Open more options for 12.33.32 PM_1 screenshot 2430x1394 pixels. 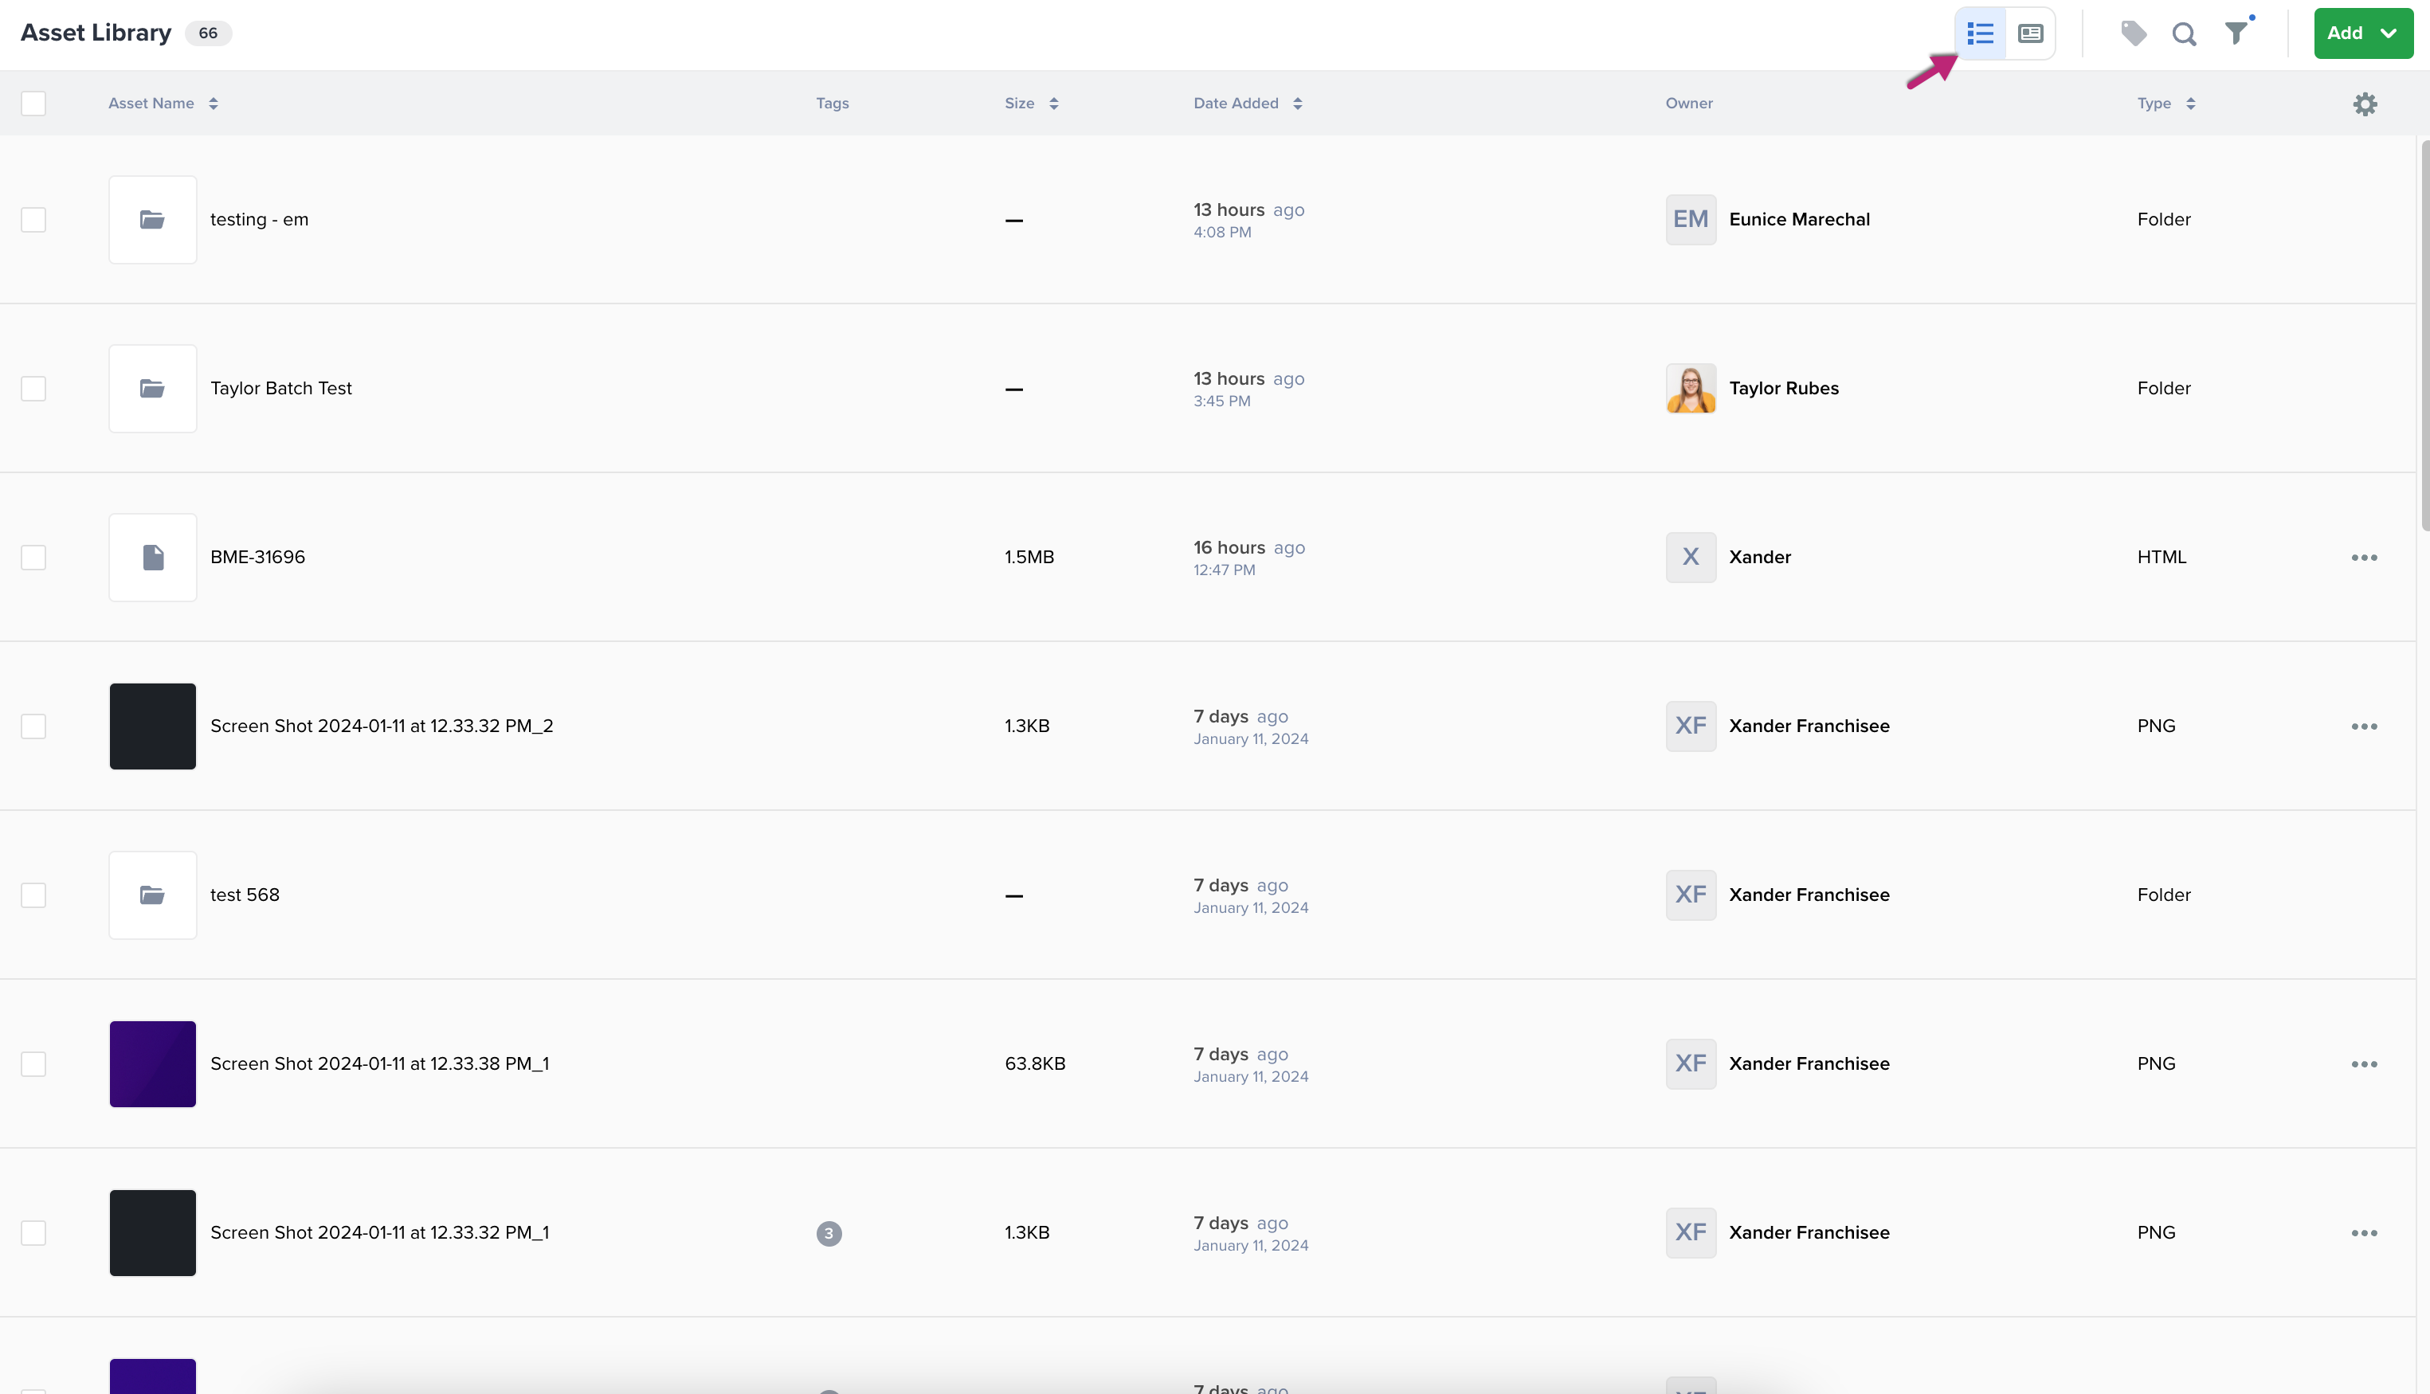pyautogui.click(x=2364, y=1233)
